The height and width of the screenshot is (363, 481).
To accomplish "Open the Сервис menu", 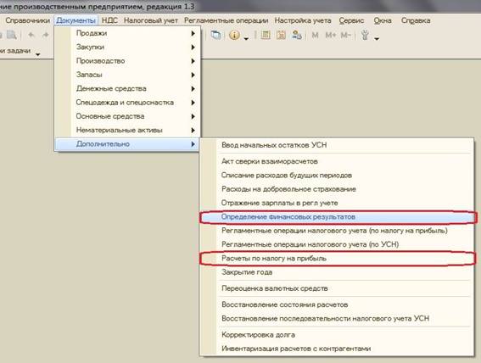I will coord(351,20).
